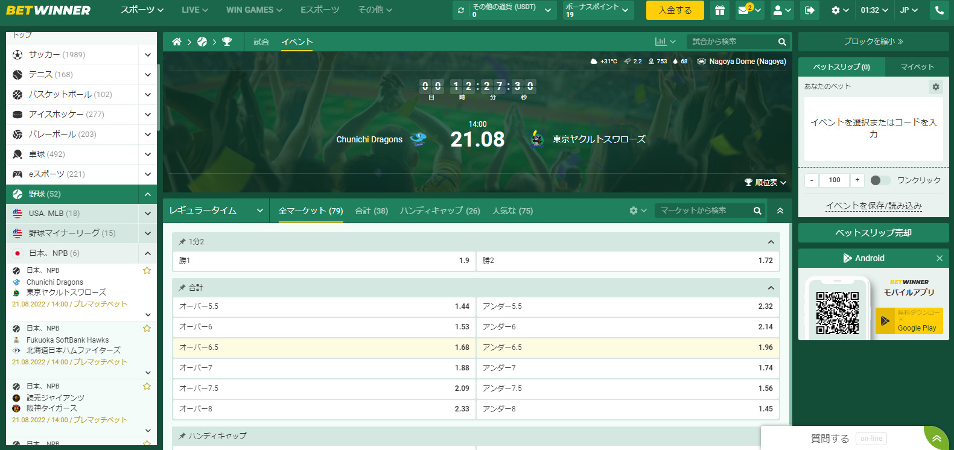Bet on アンダー7.5 at 1.56
The width and height of the screenshot is (954, 450).
point(628,388)
